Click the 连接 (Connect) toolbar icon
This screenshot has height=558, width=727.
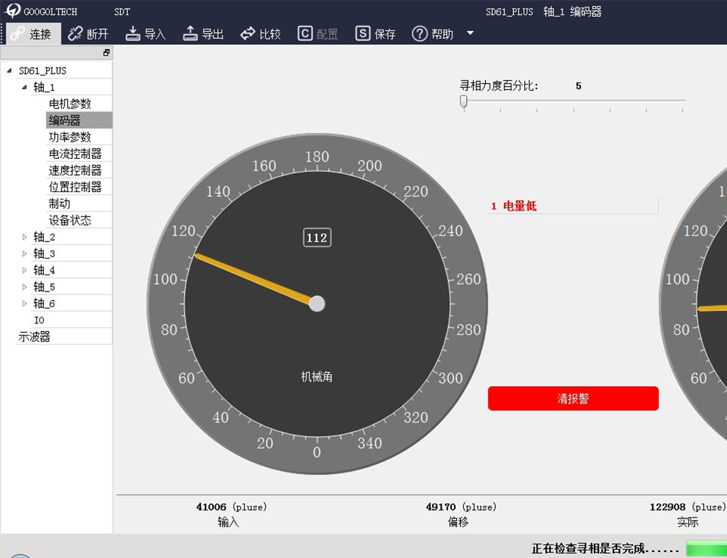18,34
